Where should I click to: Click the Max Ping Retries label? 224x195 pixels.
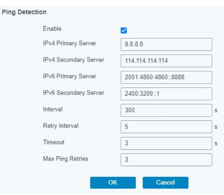(x=65, y=159)
